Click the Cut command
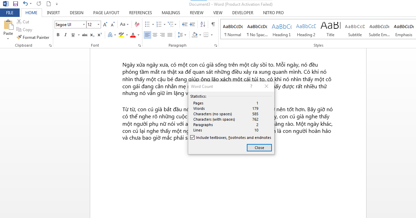416x218 pixels. tap(23, 22)
